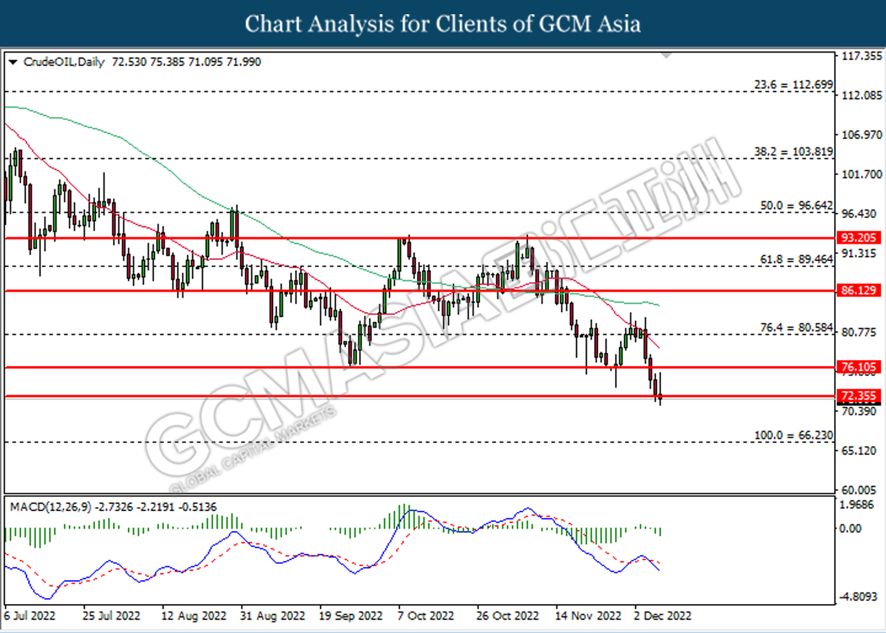Viewport: 886px width, 633px height.
Task: Select the 6 Jul 2022 date label
Action: pos(30,616)
